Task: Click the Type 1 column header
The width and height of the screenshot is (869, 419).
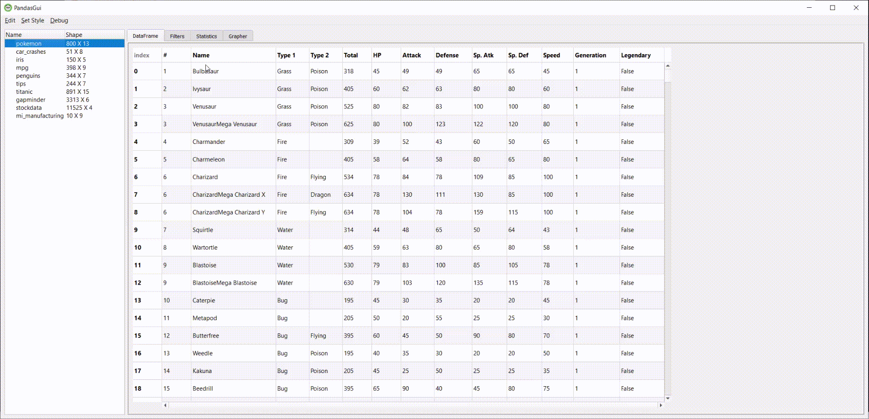Action: point(292,55)
